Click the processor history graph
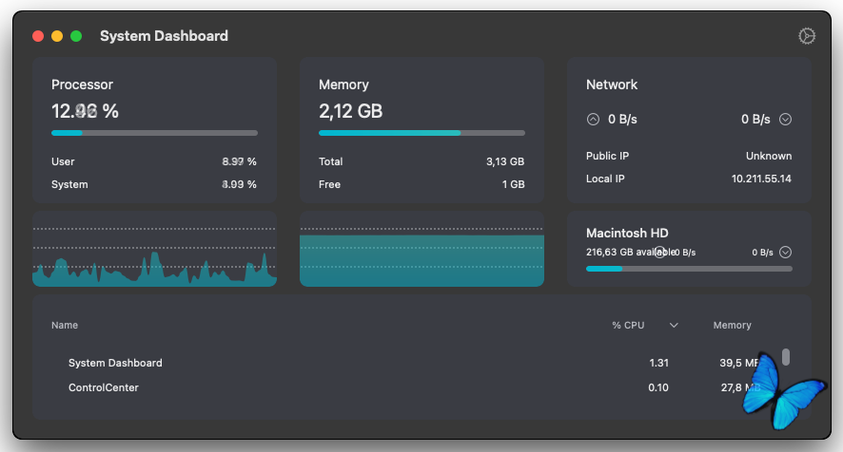 click(x=154, y=250)
